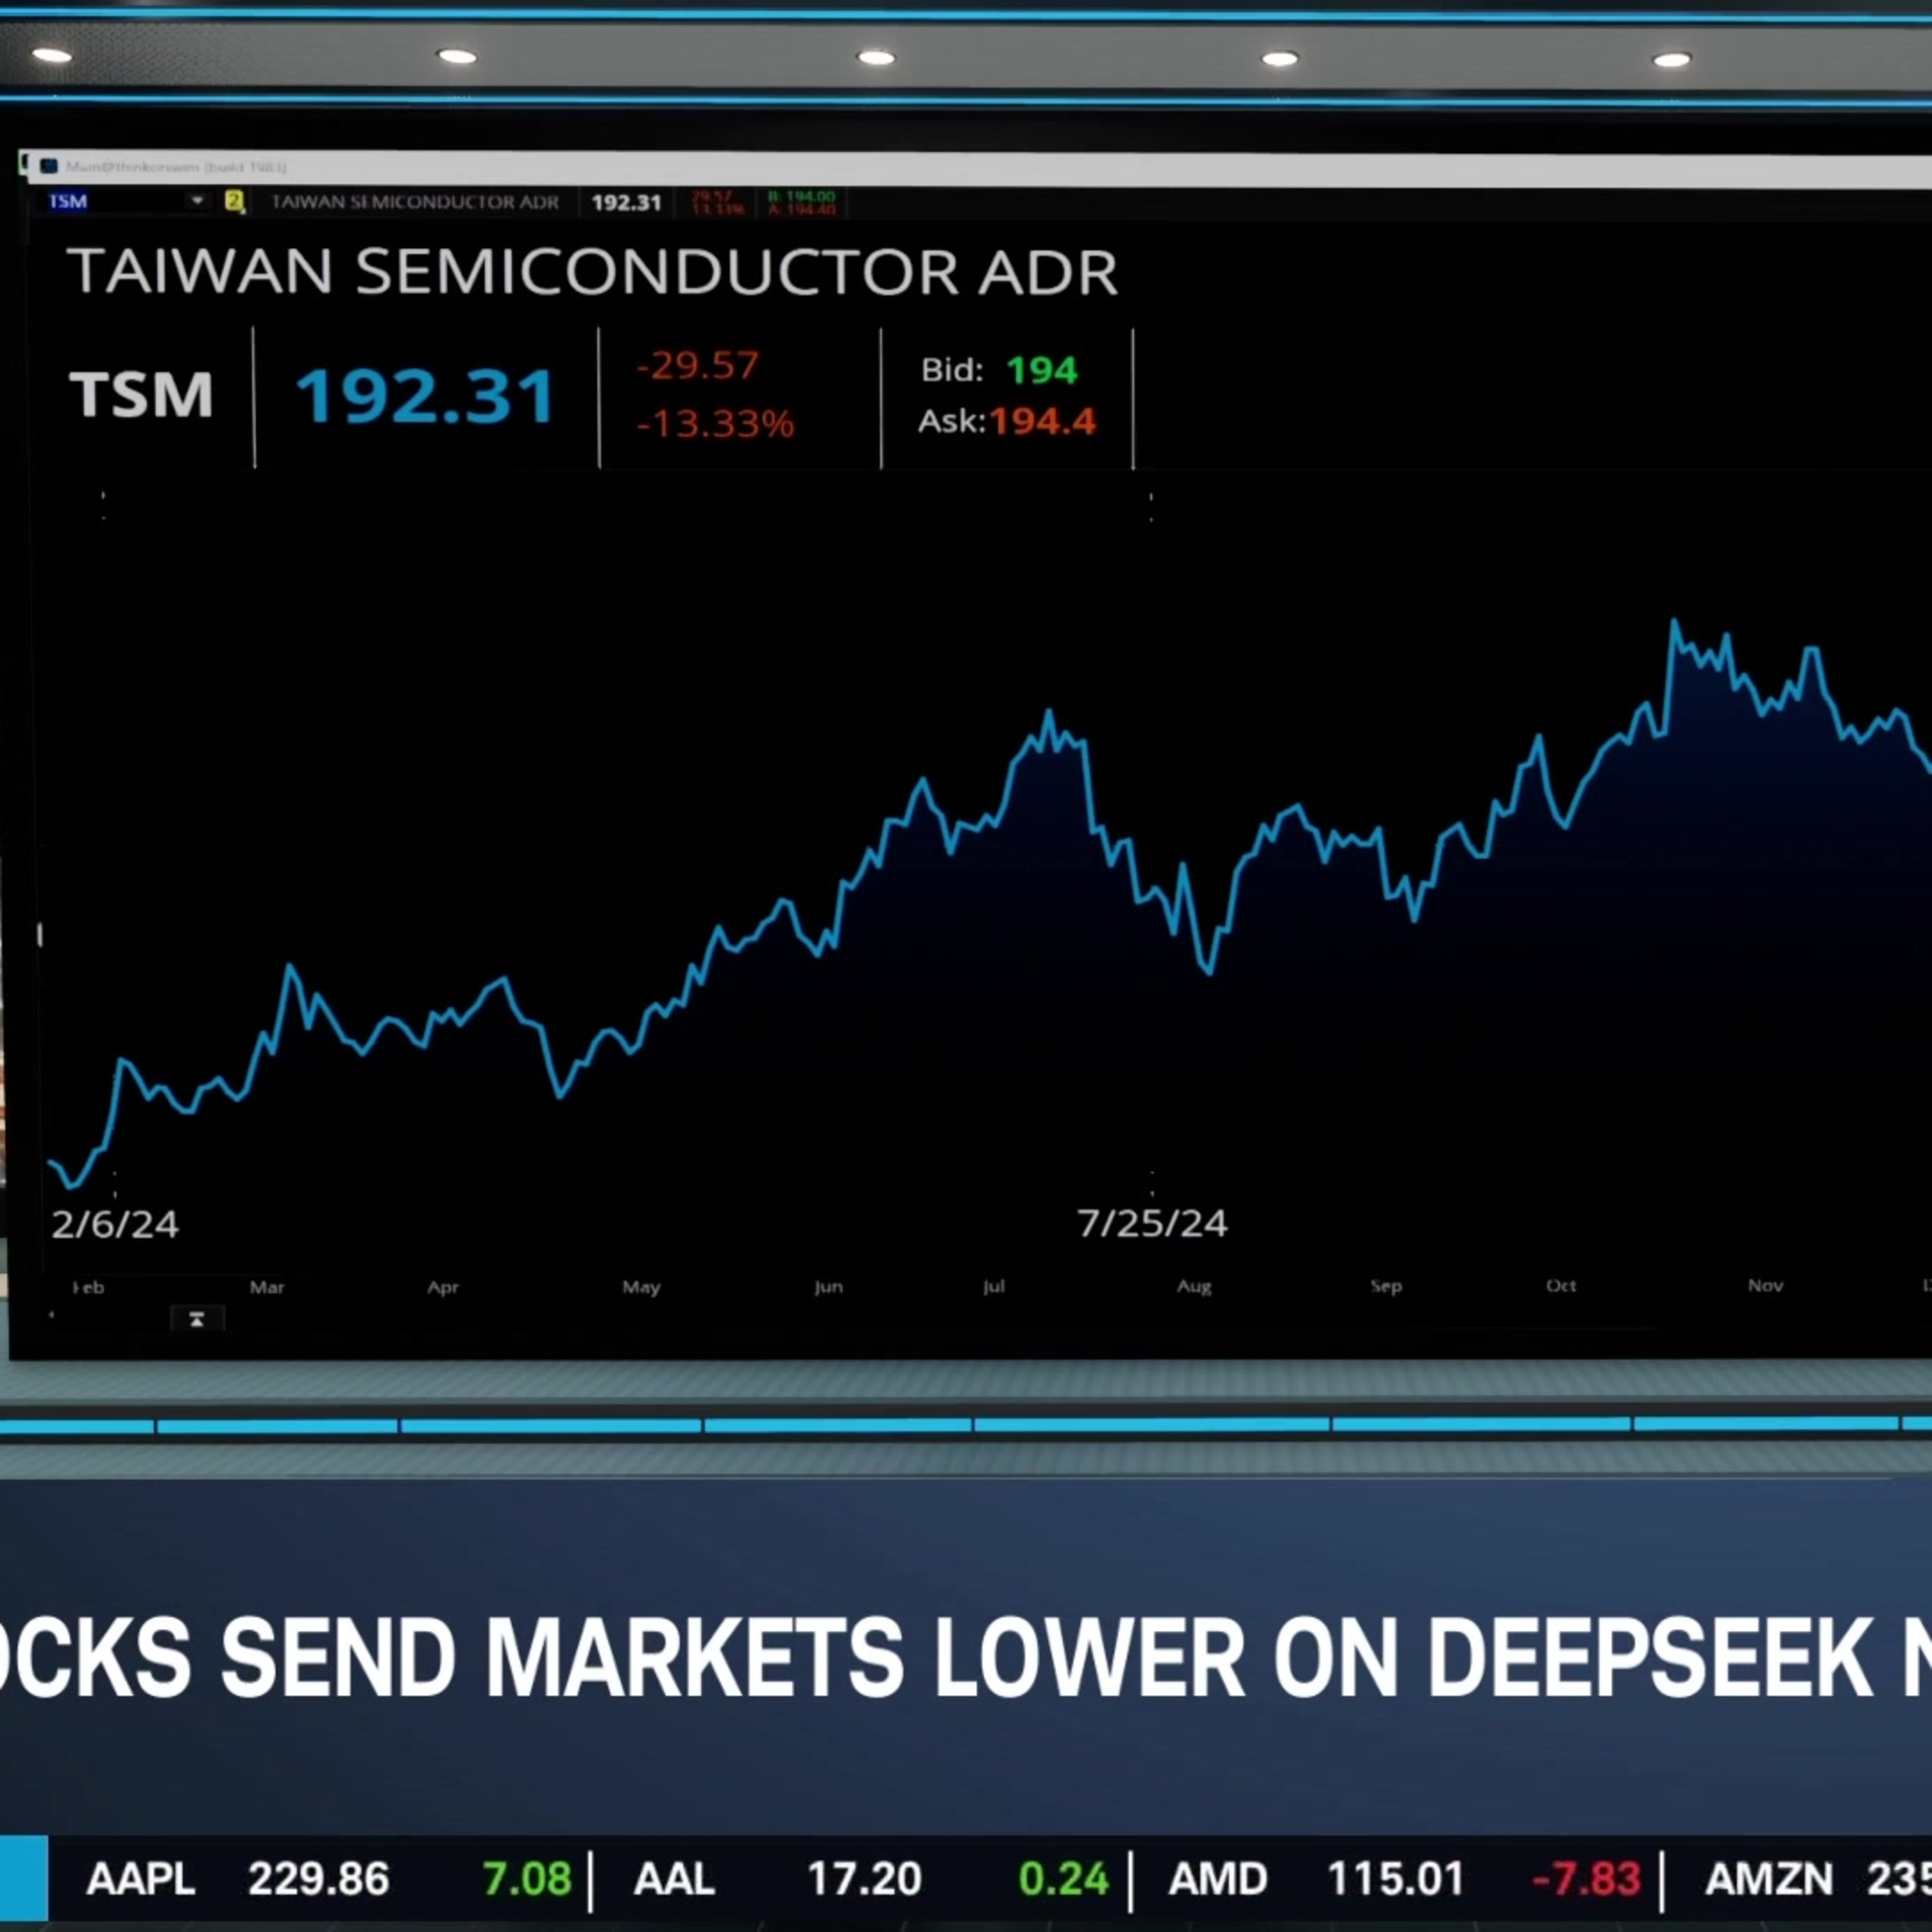This screenshot has height=1932, width=1932.
Task: Click the AMZN symbol in the bottom ticker
Action: [1769, 1879]
